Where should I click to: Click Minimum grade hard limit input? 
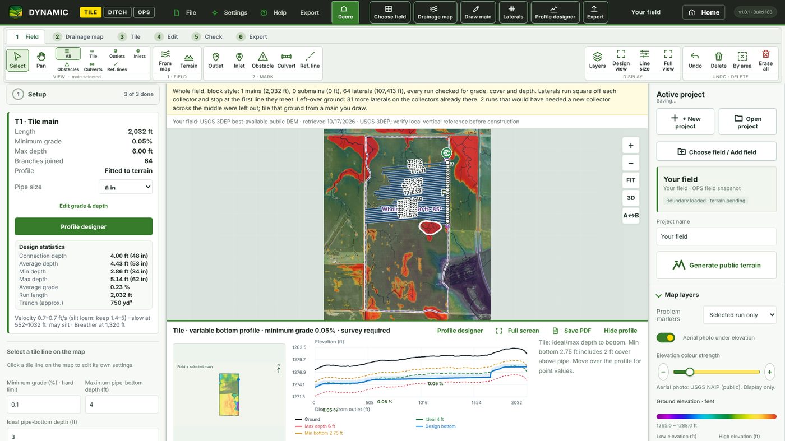[44, 405]
